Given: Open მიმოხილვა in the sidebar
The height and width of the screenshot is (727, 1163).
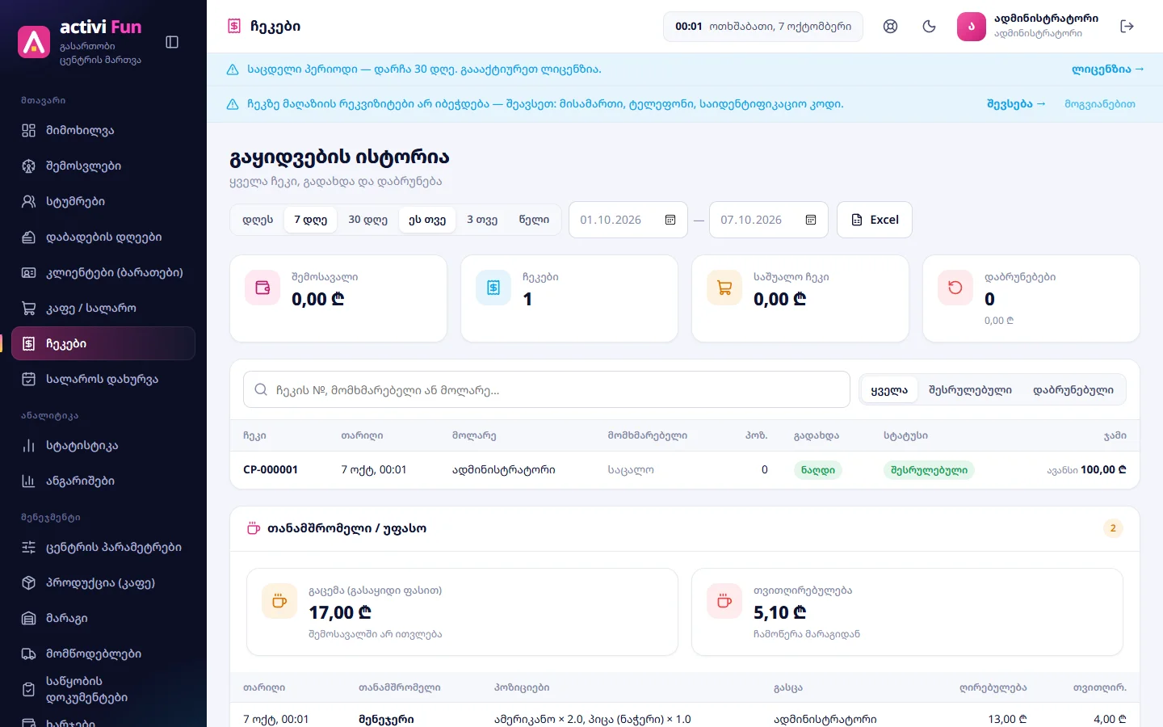Looking at the screenshot, I should pyautogui.click(x=103, y=130).
